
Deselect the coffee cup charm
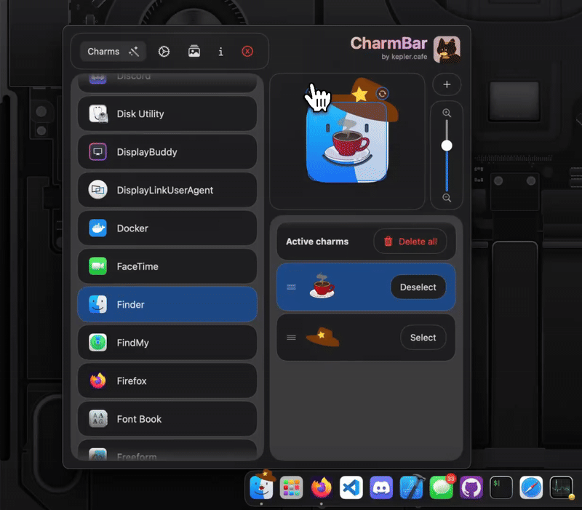[x=418, y=287]
